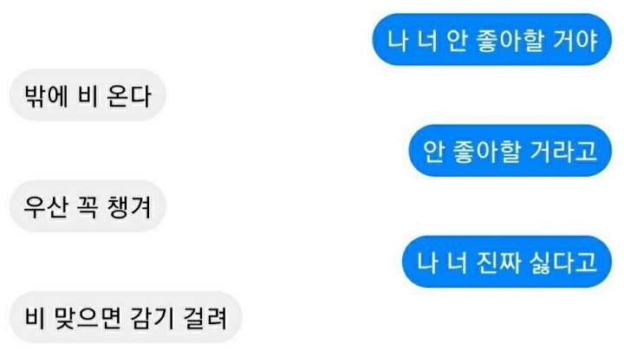This screenshot has height=357, width=624.
Task: Click the word '싫다고' in blue bubble
Action: tap(564, 263)
